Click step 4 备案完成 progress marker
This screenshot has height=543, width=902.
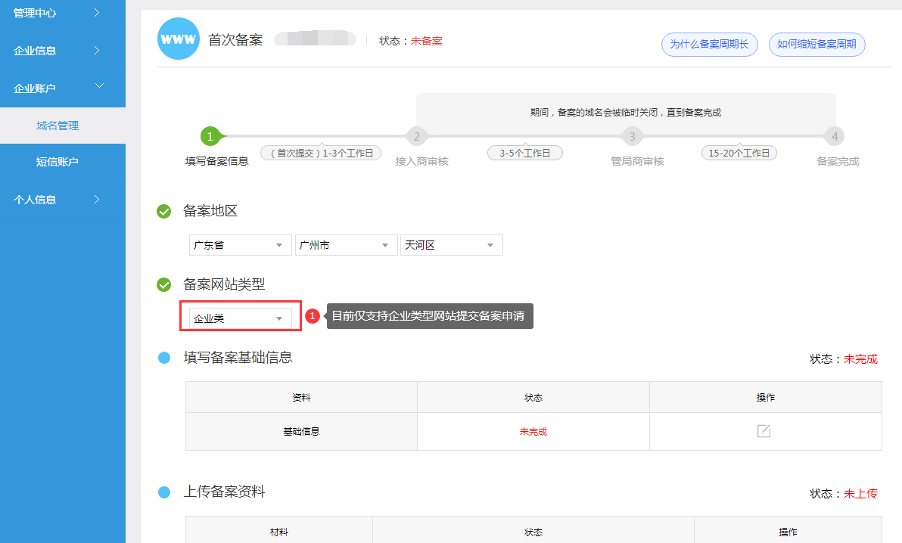click(x=835, y=137)
